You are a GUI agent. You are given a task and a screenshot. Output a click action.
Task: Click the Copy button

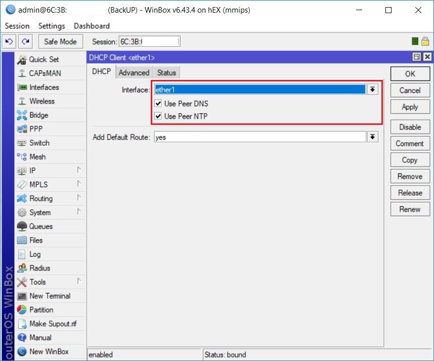coord(410,160)
